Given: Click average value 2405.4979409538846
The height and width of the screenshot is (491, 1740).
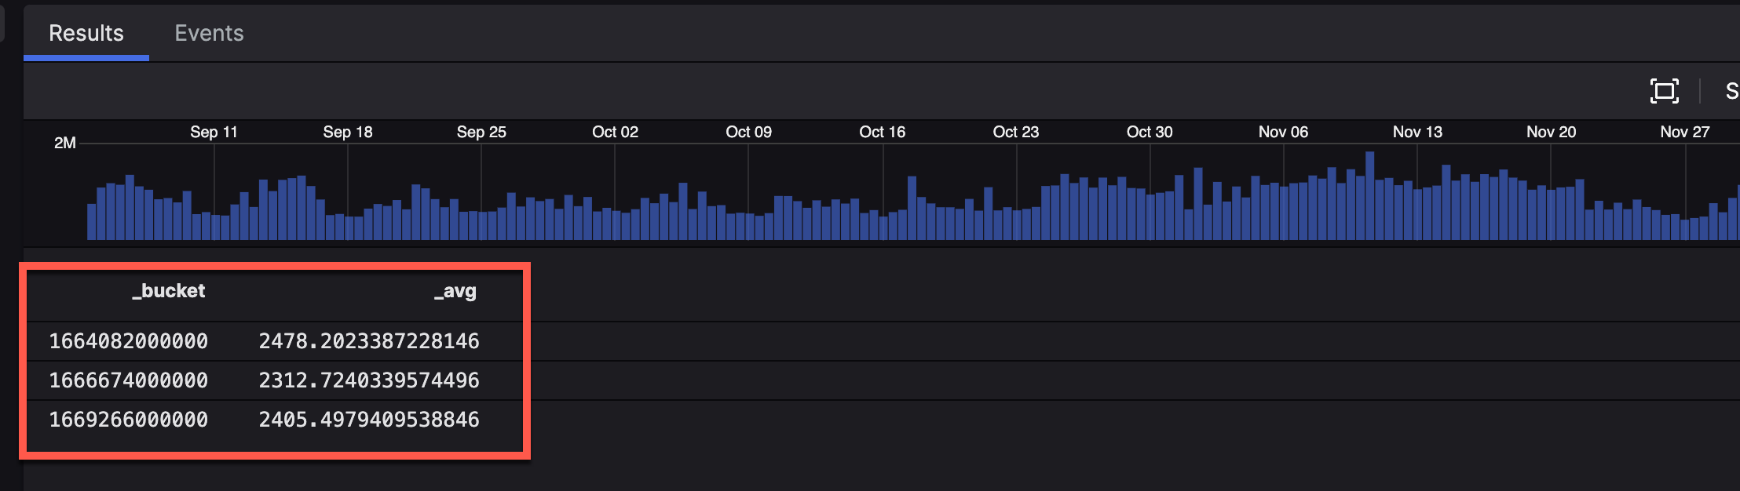Looking at the screenshot, I should pyautogui.click(x=369, y=420).
